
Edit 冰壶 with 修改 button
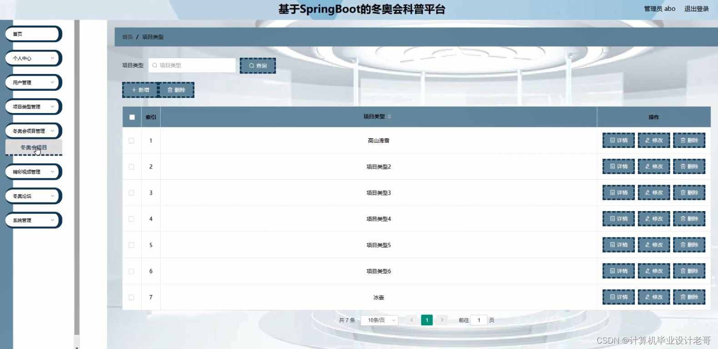tap(654, 297)
